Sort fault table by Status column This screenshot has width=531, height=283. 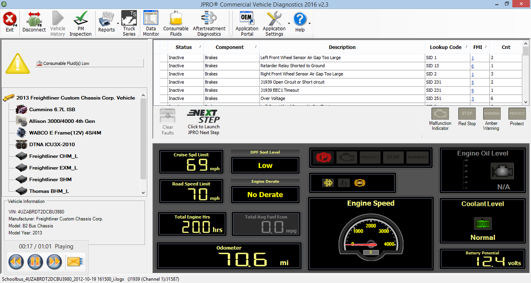[185, 47]
